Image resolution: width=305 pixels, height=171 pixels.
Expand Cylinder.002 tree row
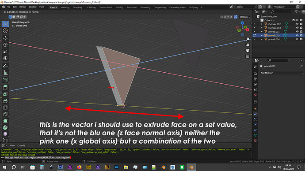pos(262,24)
